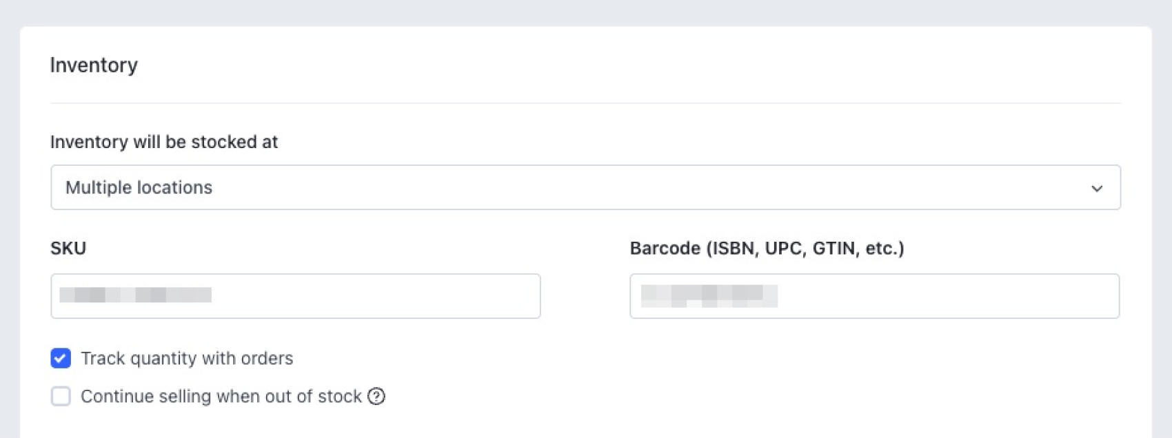Focus the Barcode input field
The height and width of the screenshot is (438, 1172).
pyautogui.click(x=874, y=296)
